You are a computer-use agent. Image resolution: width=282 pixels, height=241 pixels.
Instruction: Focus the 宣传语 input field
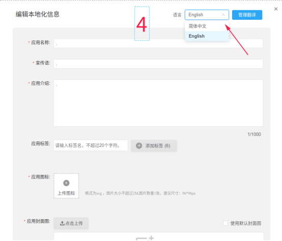(158, 64)
